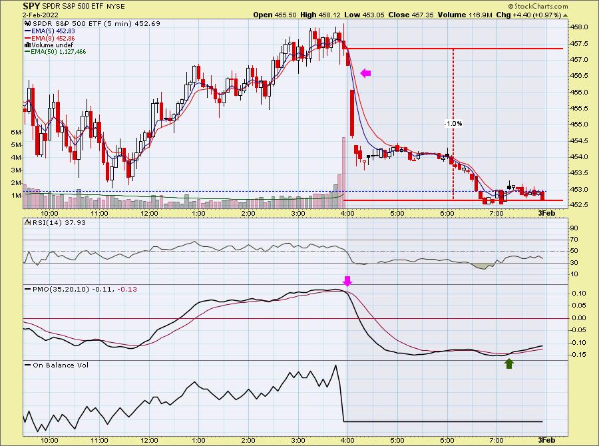This screenshot has height=446, width=599.
Task: Click the legend text SPDR S&P 500 ETF (5 min) 452.69
Action: [97, 24]
